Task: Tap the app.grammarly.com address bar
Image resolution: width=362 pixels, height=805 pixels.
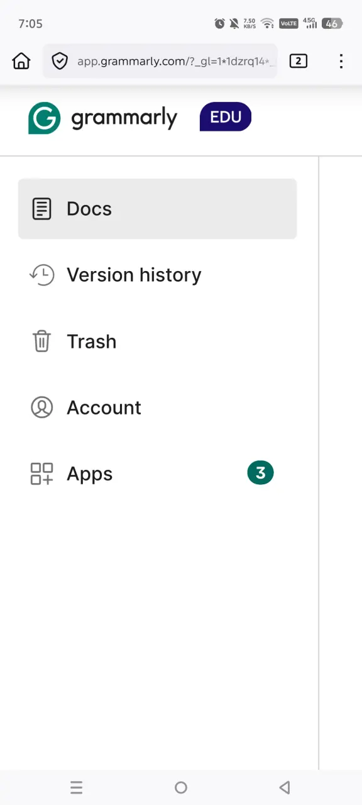Action: [160, 61]
